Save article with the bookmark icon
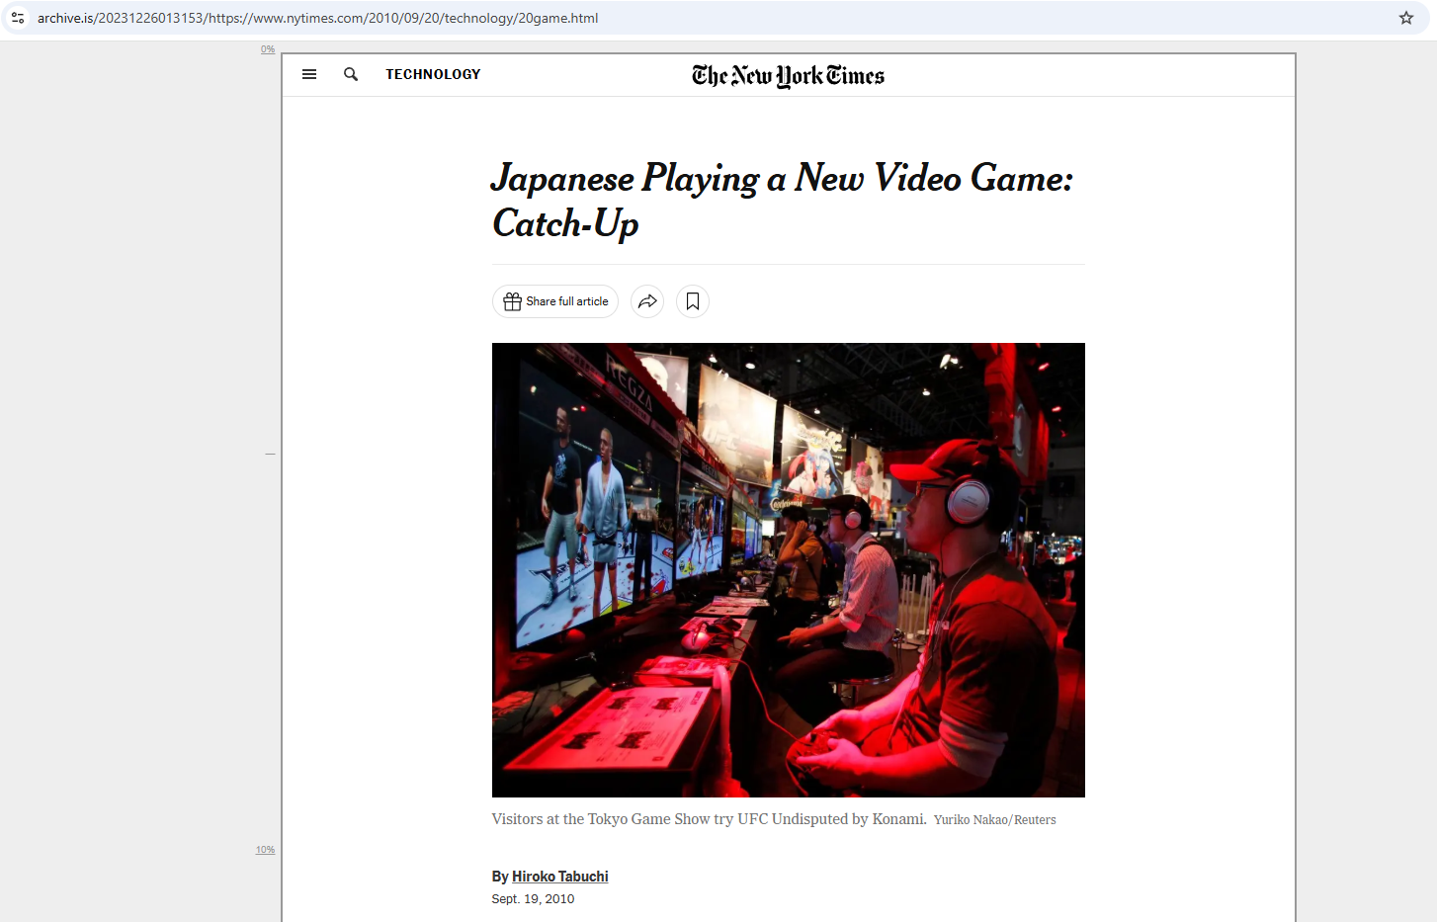The width and height of the screenshot is (1437, 922). click(x=693, y=301)
